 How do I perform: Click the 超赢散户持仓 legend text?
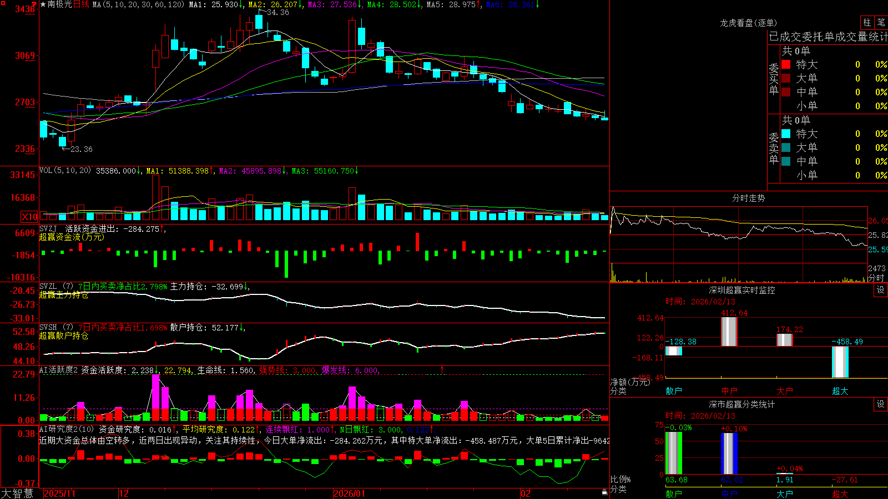pos(64,336)
